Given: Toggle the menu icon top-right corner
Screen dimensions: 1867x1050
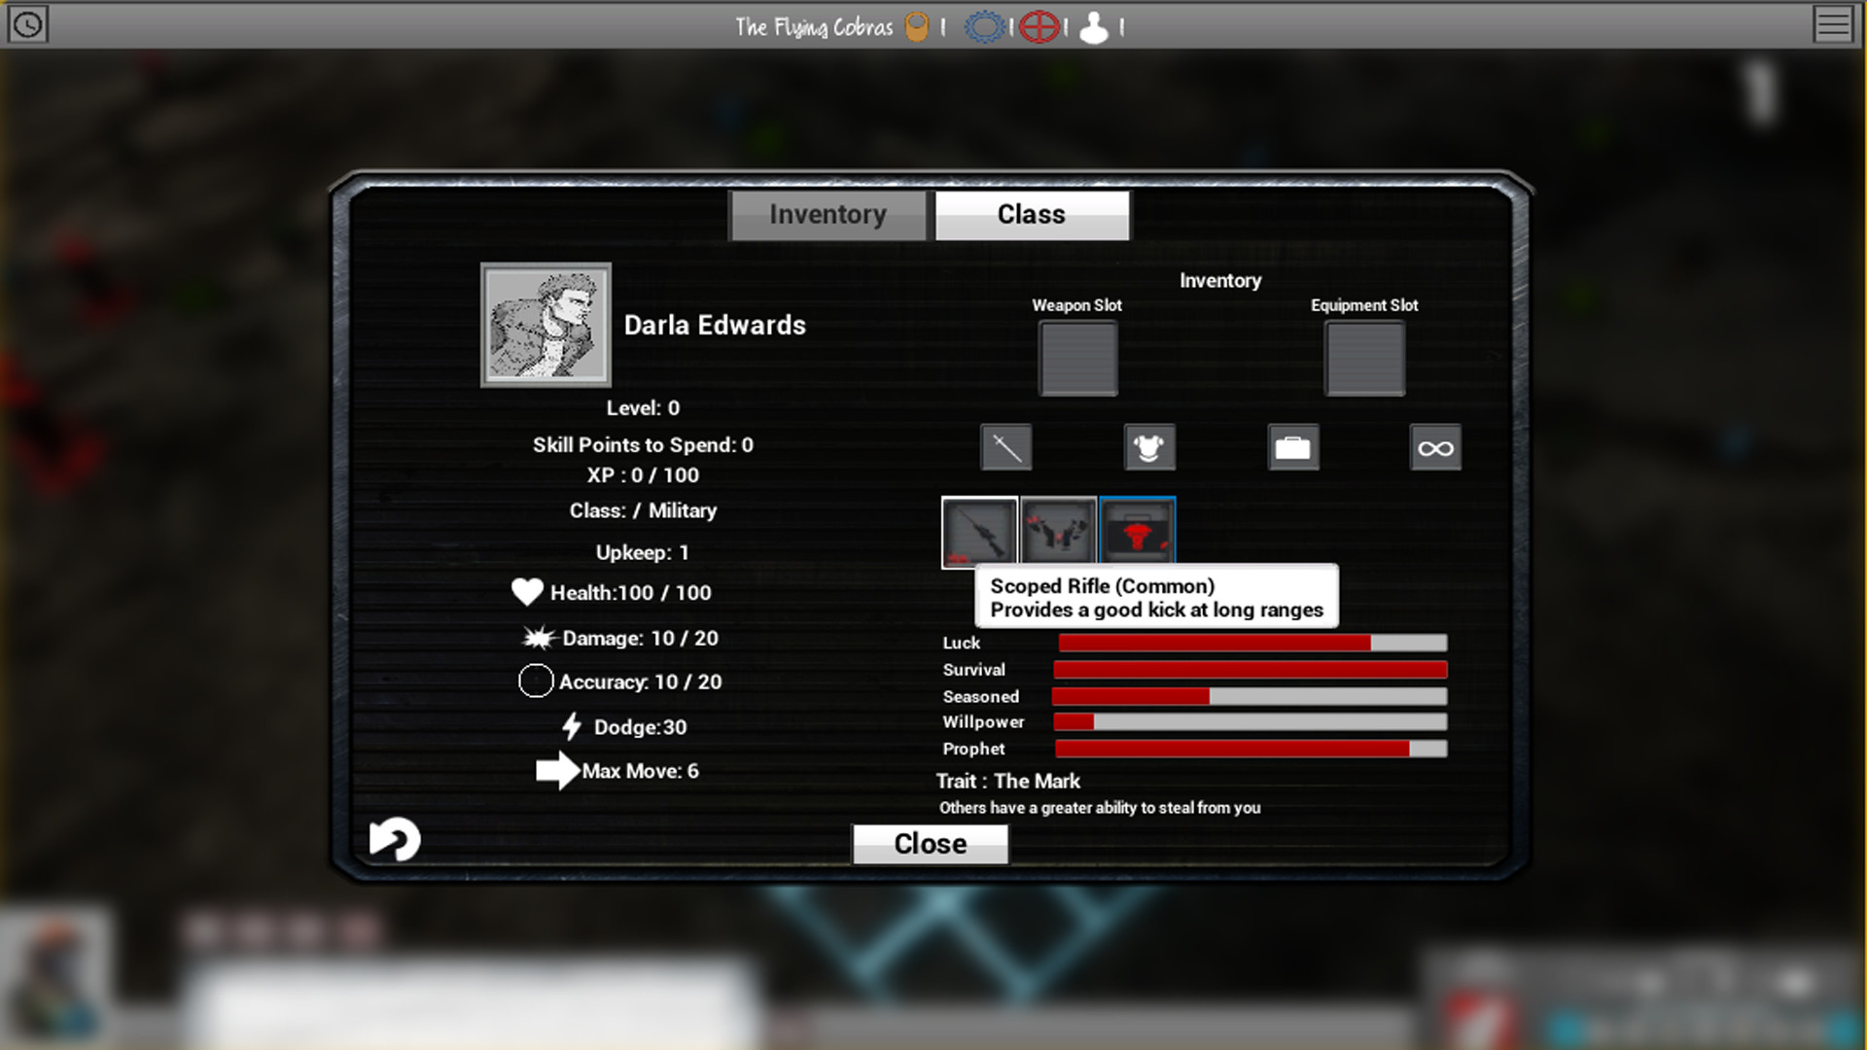Looking at the screenshot, I should coord(1834,24).
